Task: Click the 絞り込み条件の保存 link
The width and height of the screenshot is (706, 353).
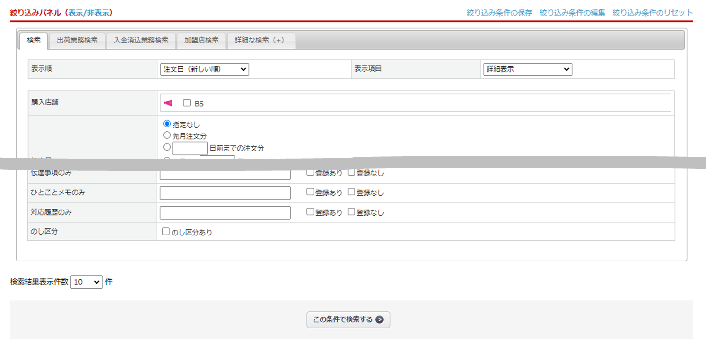Action: pyautogui.click(x=499, y=13)
